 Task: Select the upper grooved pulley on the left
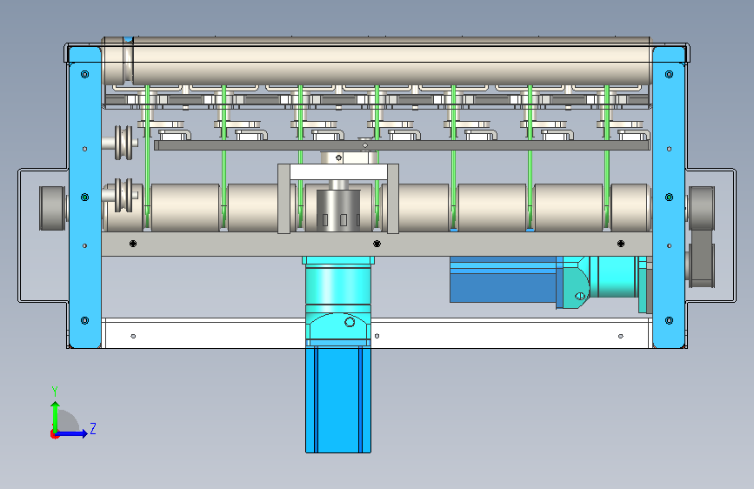[123, 143]
